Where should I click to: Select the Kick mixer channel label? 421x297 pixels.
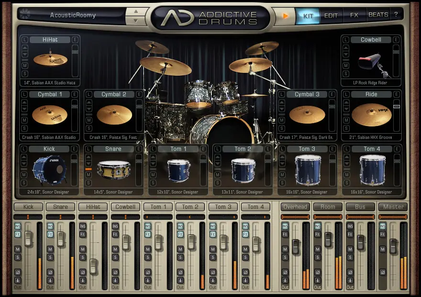coord(28,206)
